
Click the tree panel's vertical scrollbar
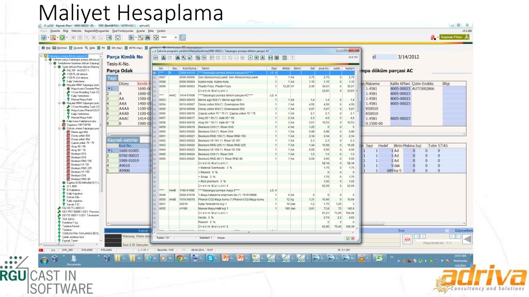click(101, 148)
